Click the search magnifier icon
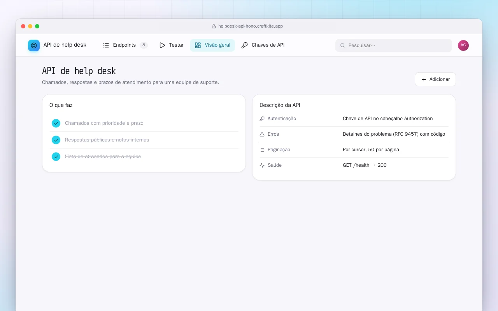The image size is (498, 311). click(343, 45)
